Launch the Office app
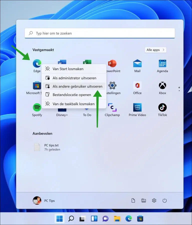Screen dimensions: 192x225 click(x=137, y=85)
